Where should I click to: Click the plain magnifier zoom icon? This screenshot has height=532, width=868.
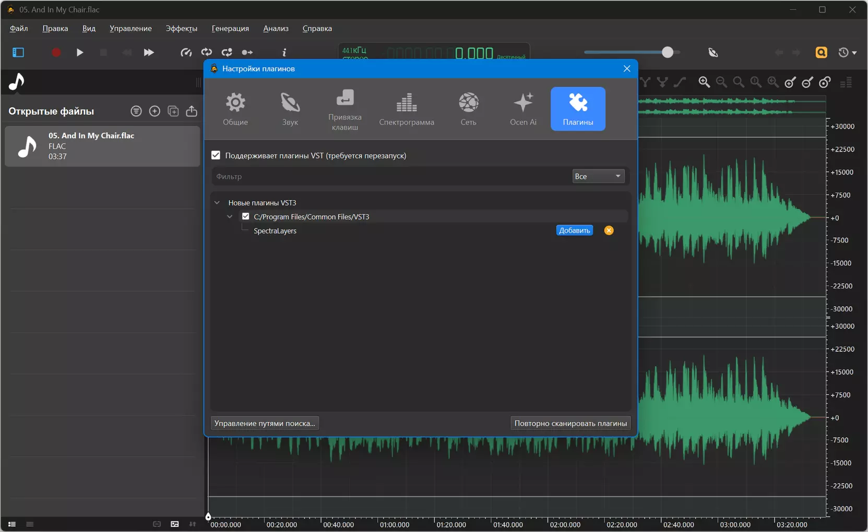point(739,82)
